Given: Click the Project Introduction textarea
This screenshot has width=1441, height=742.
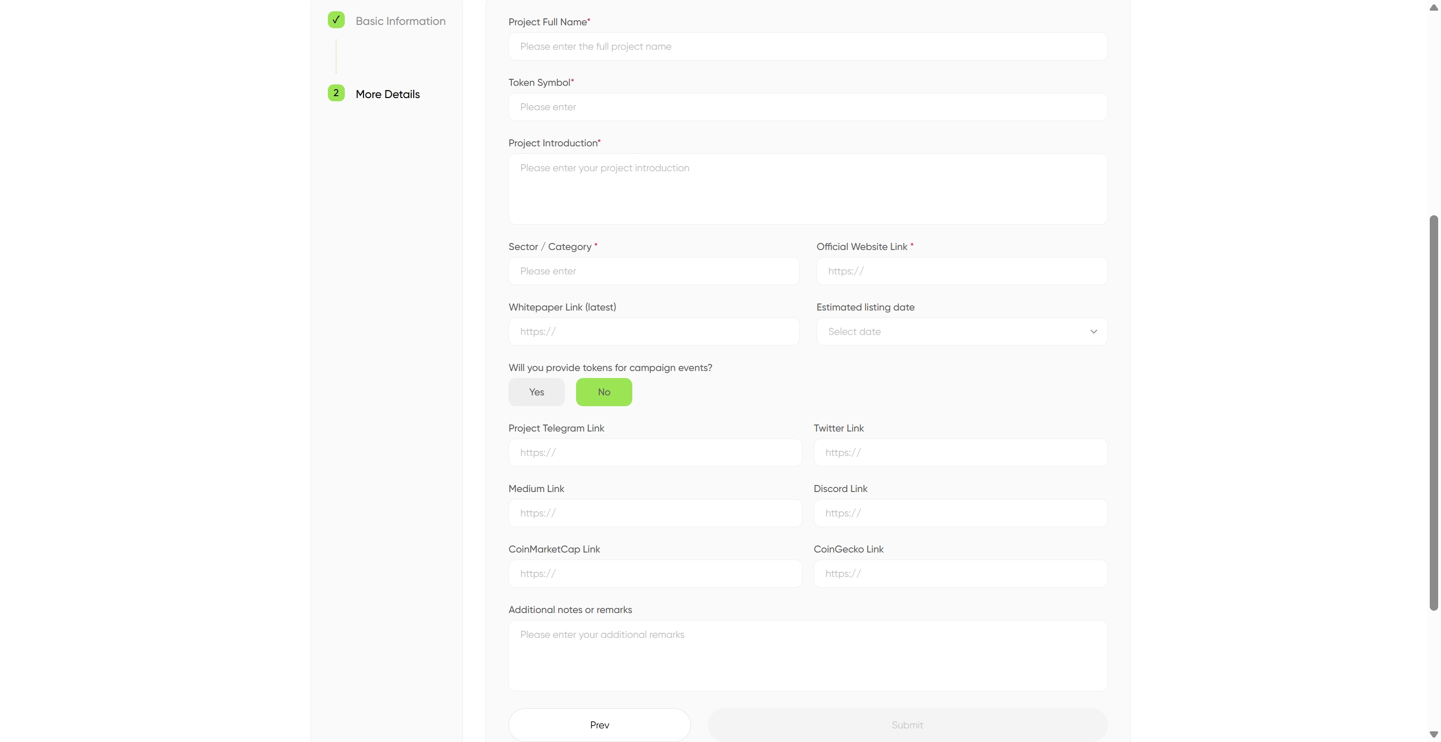Looking at the screenshot, I should [x=808, y=189].
